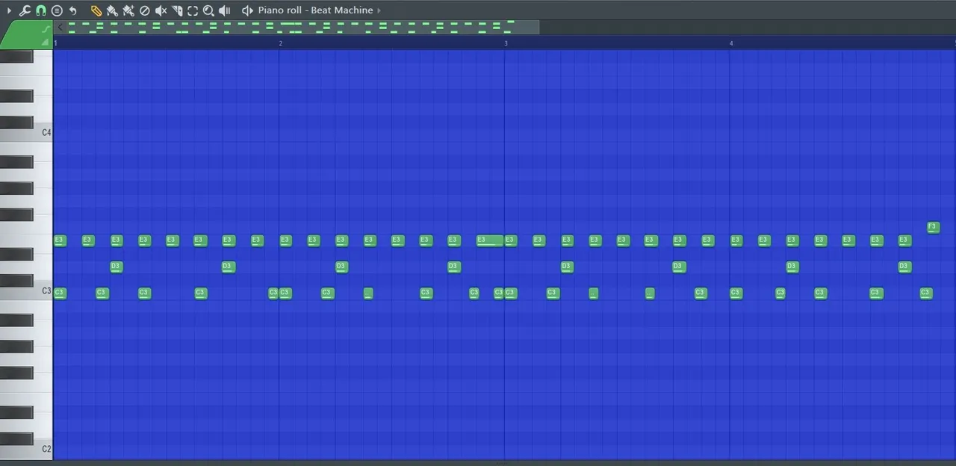Select the last C3 note in bar 4
The width and height of the screenshot is (956, 466).
coord(926,293)
